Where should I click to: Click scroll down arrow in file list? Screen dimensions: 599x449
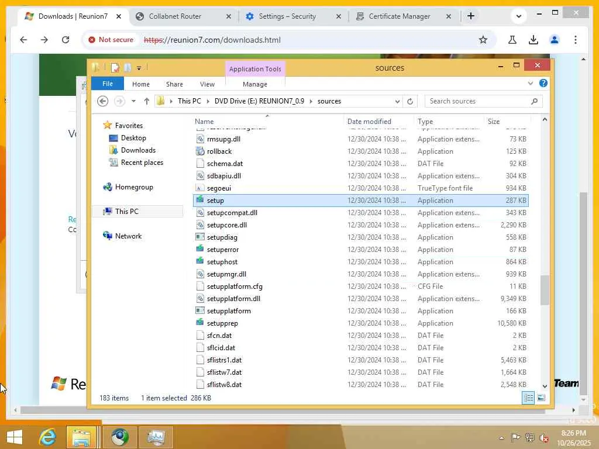coord(545,386)
